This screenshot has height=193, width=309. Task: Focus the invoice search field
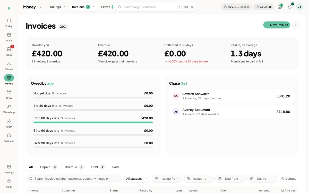click(x=74, y=179)
